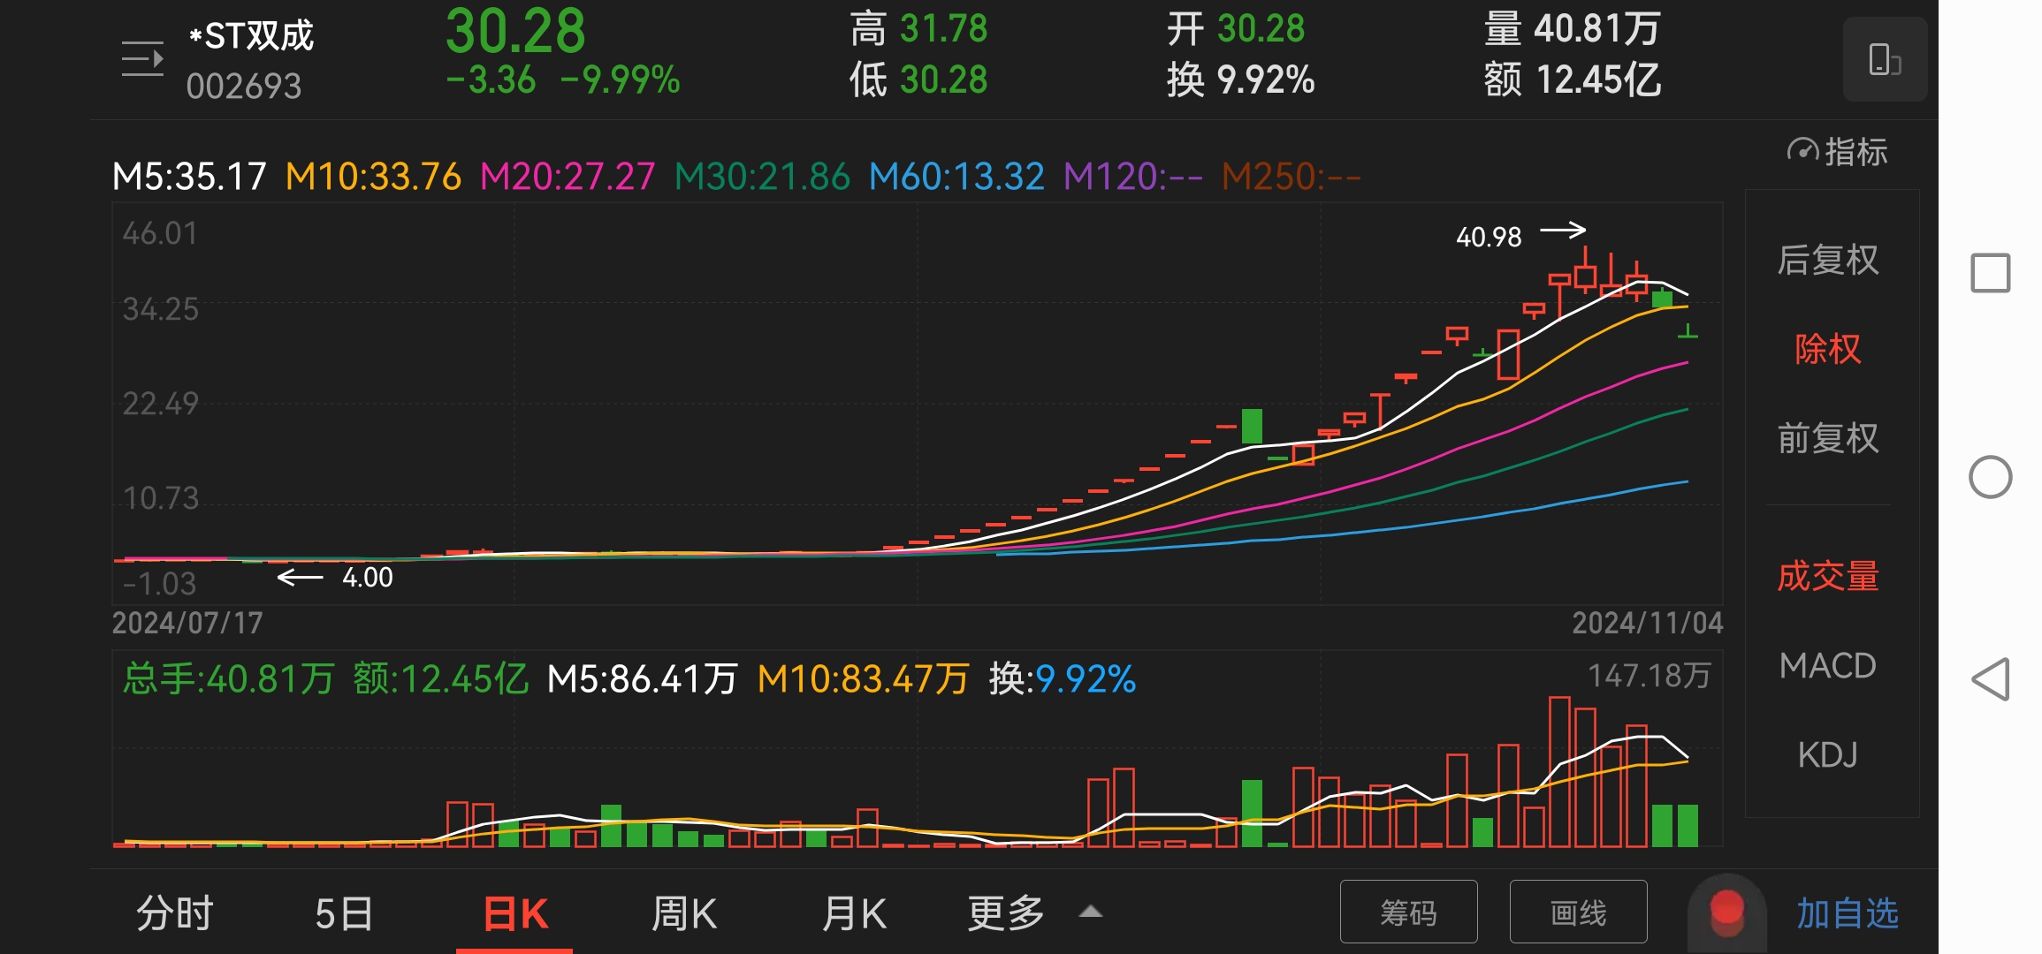This screenshot has width=2042, height=954.
Task: Select 后复权 price adjustment mode
Action: [1827, 260]
